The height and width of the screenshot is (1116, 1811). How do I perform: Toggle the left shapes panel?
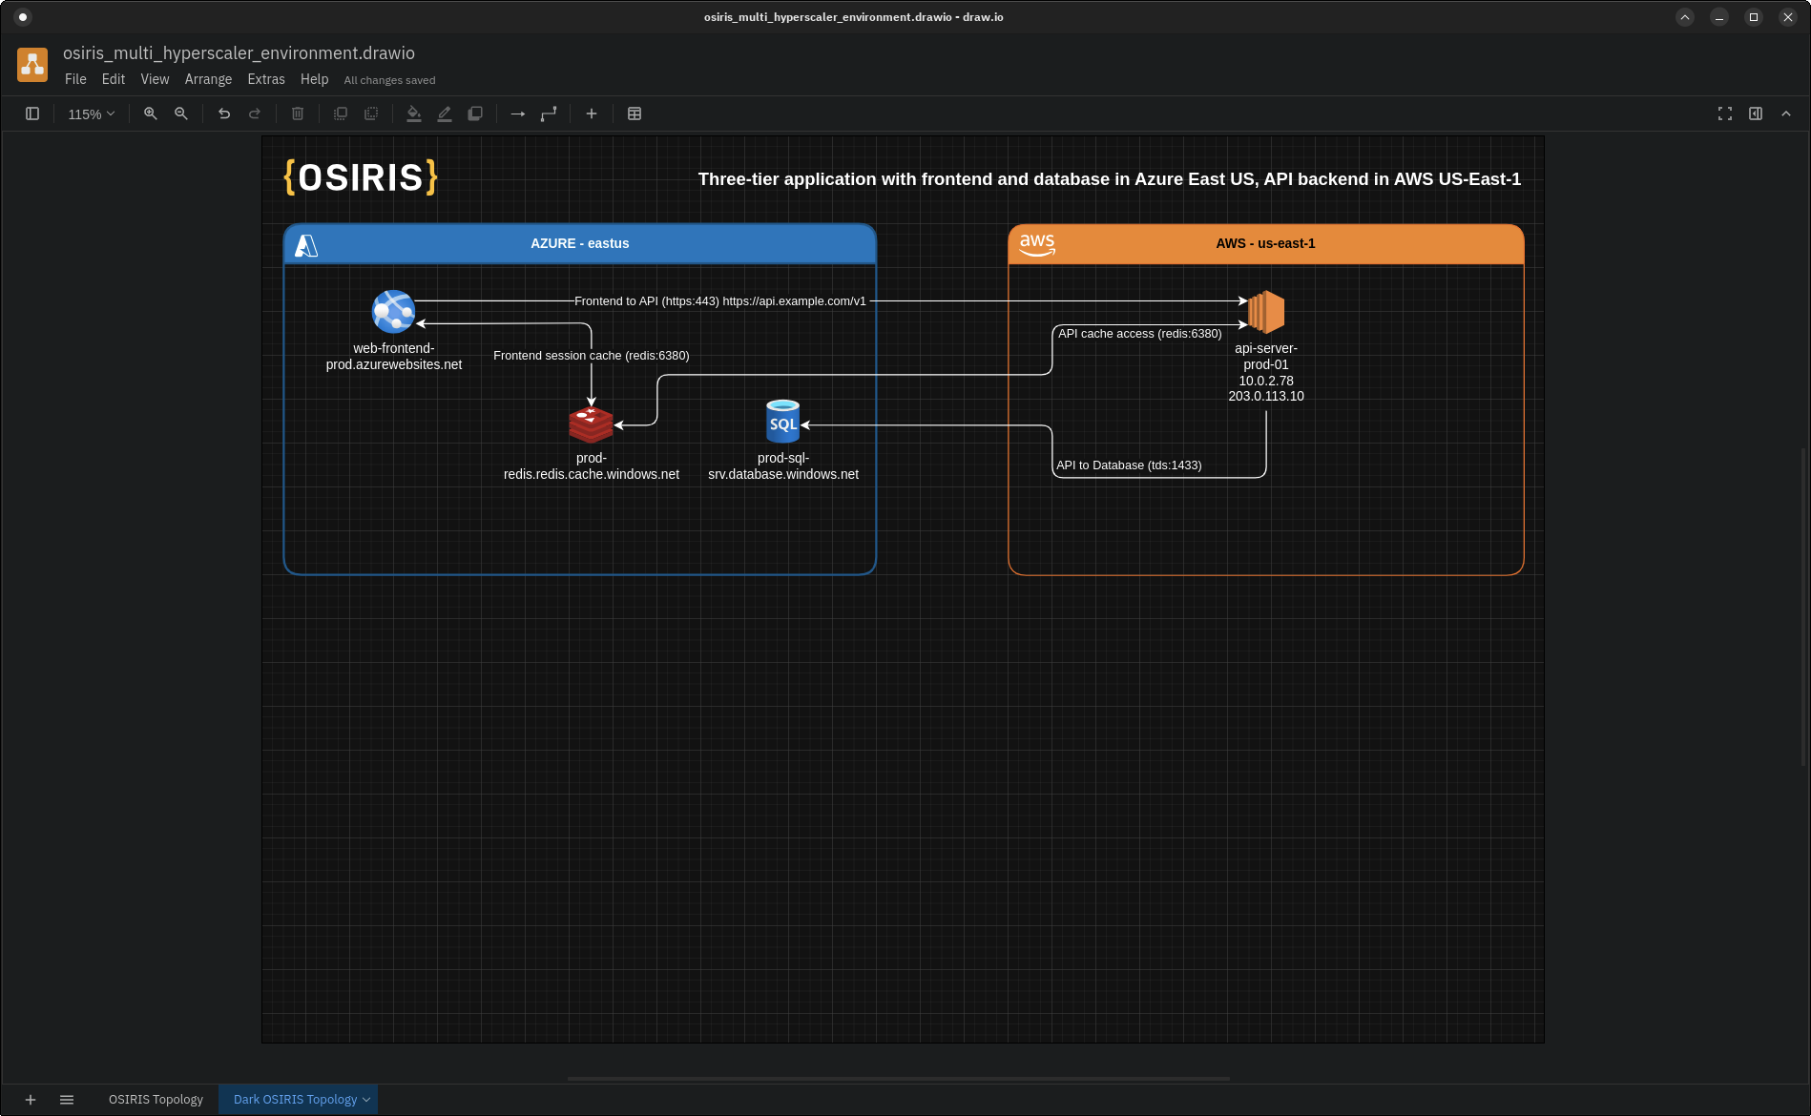[32, 114]
